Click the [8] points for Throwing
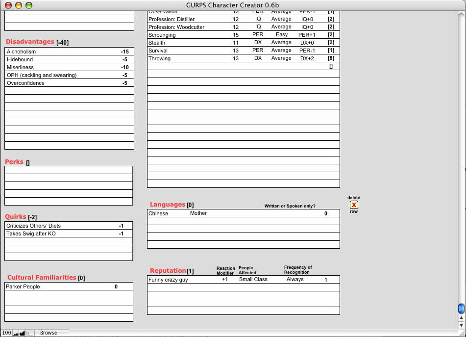The height and width of the screenshot is (337, 466). [x=331, y=58]
